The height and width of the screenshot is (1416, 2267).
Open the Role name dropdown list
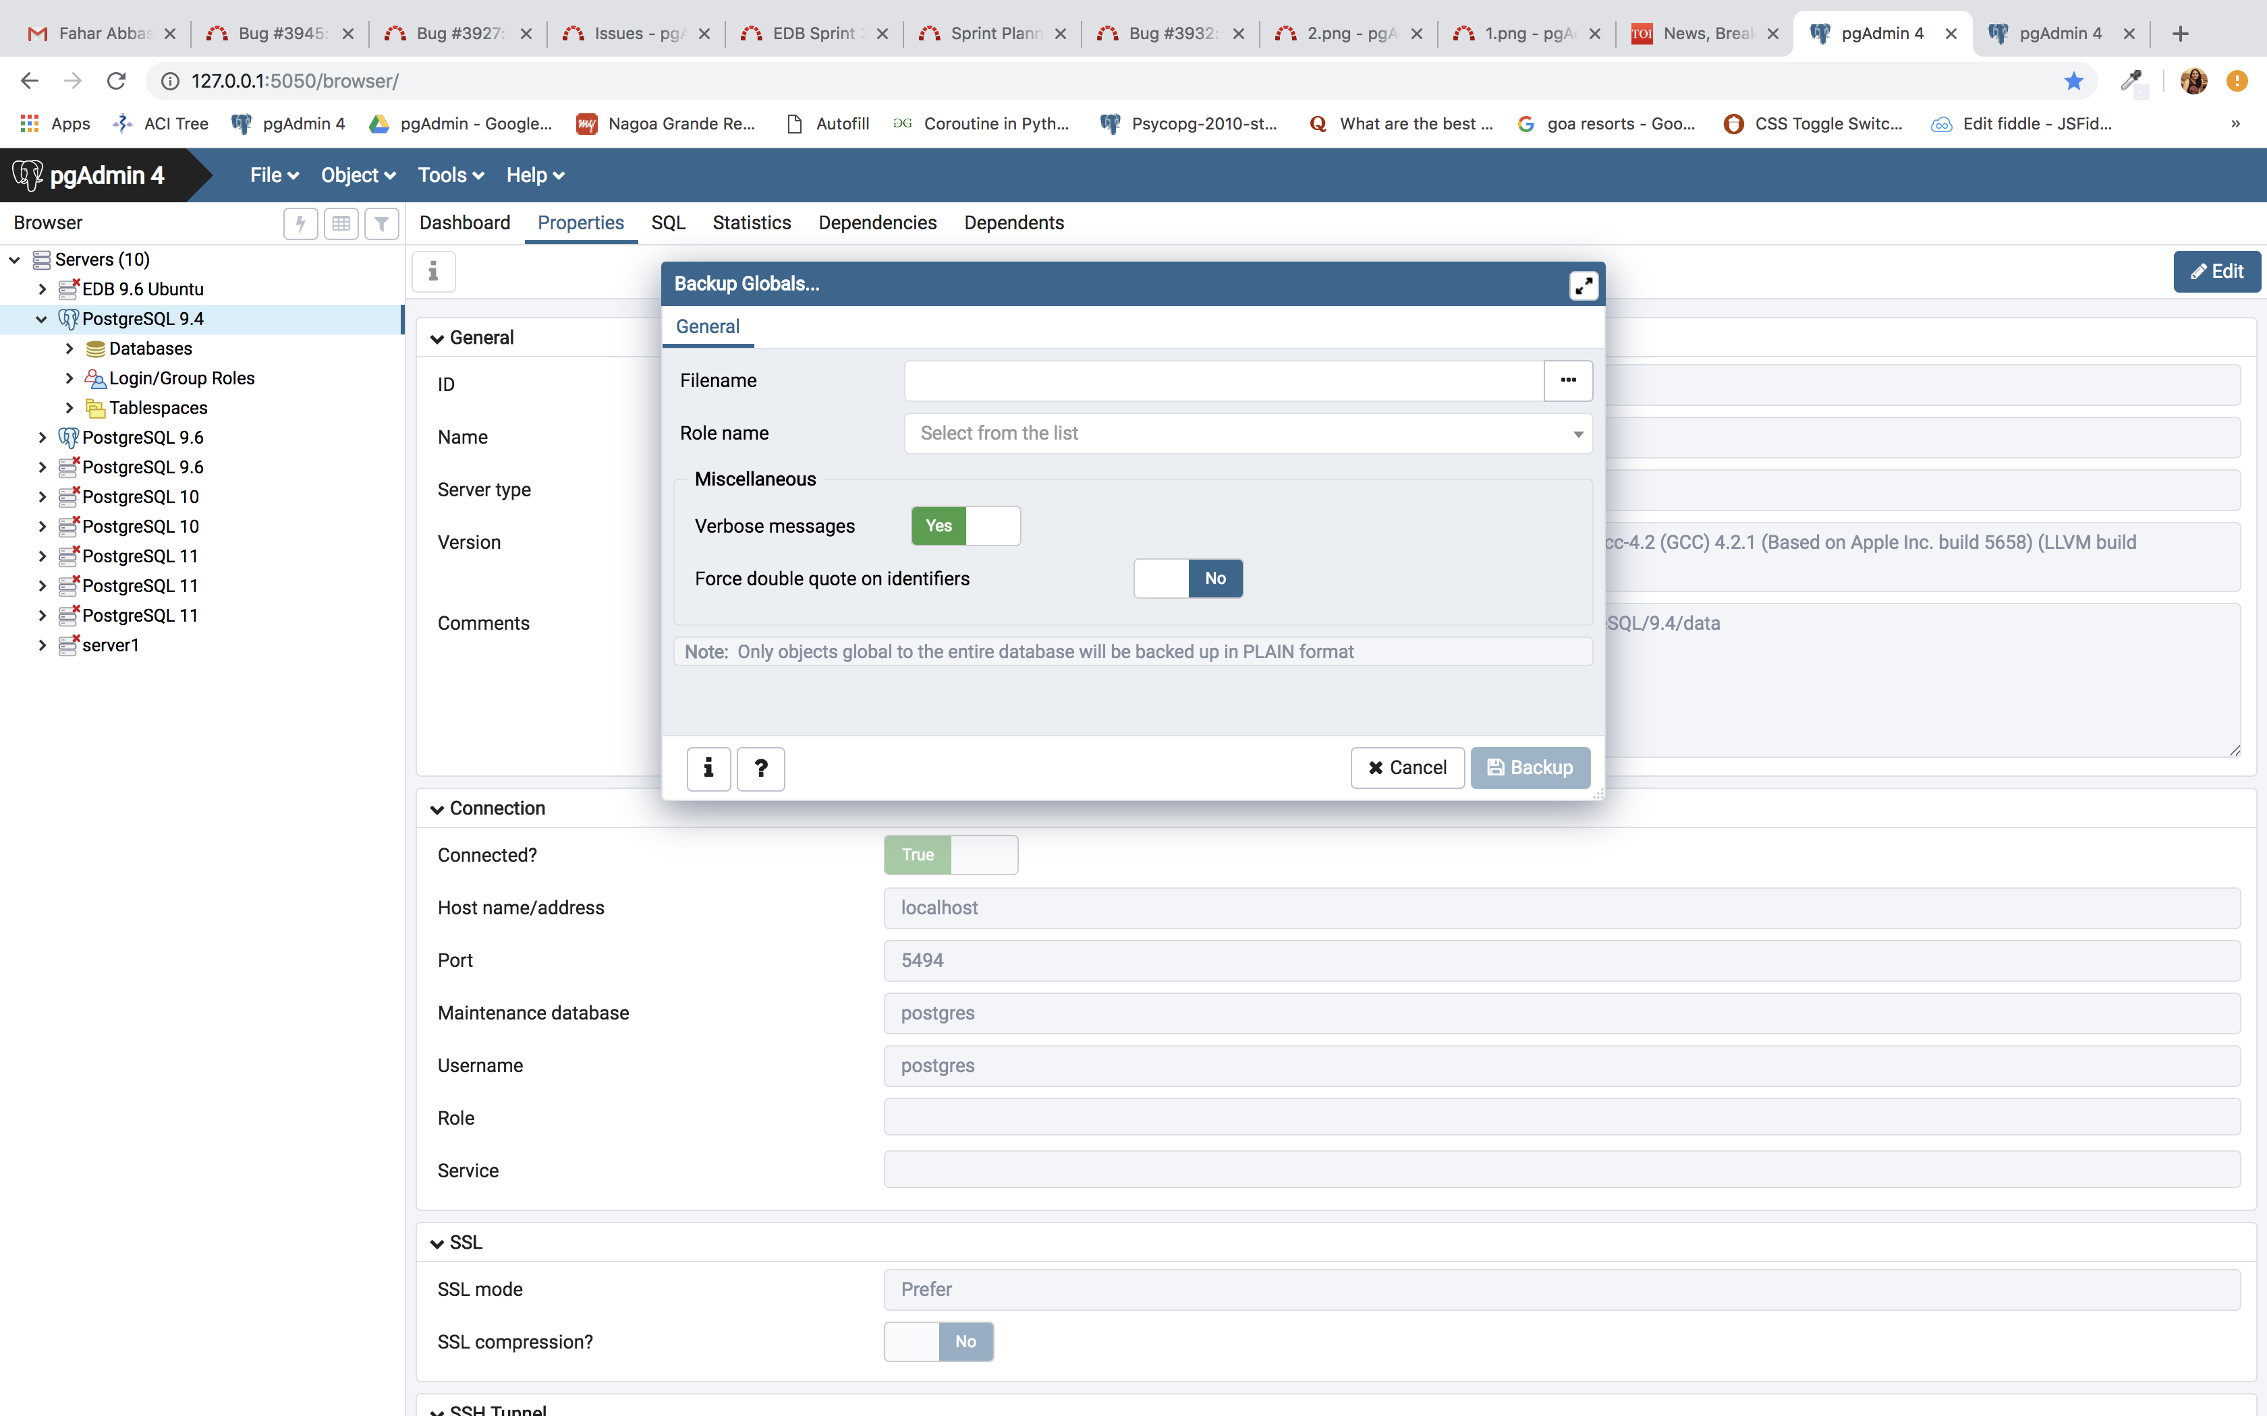click(x=1248, y=434)
